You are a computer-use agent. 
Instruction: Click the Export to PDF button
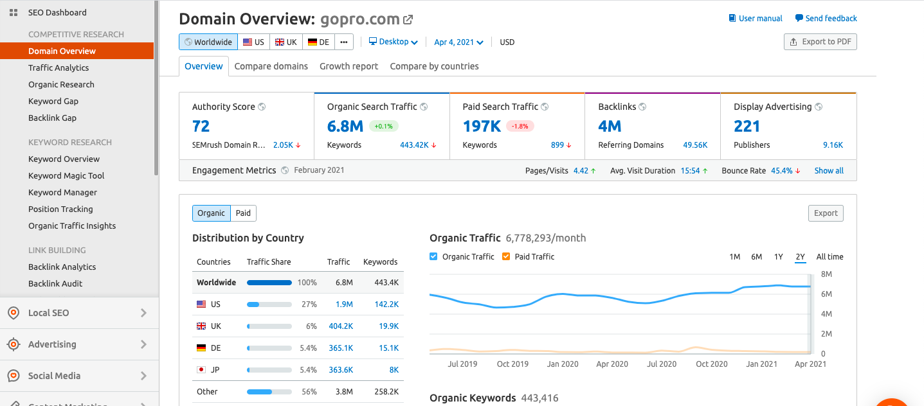[x=820, y=42]
